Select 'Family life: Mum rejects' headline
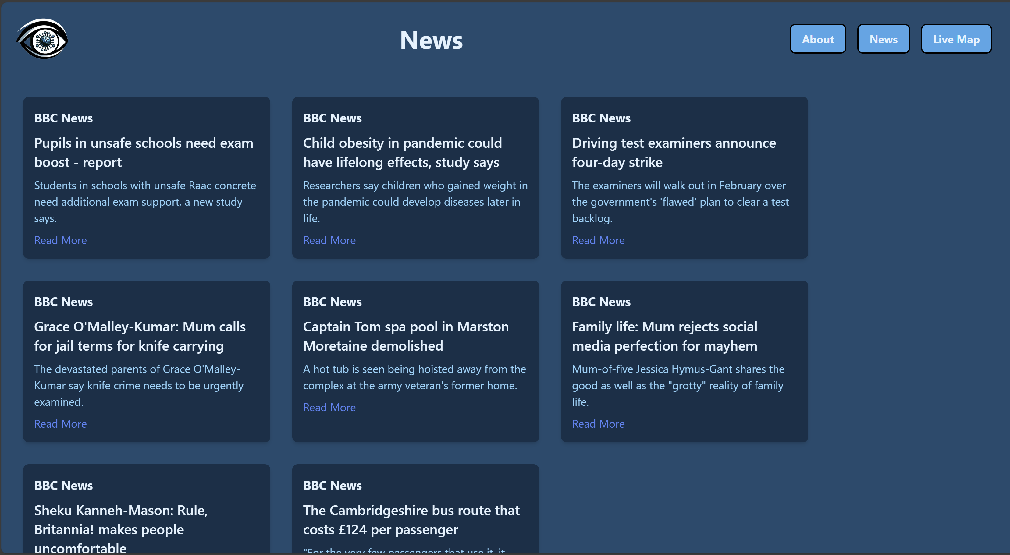Viewport: 1010px width, 555px height. pyautogui.click(x=664, y=336)
